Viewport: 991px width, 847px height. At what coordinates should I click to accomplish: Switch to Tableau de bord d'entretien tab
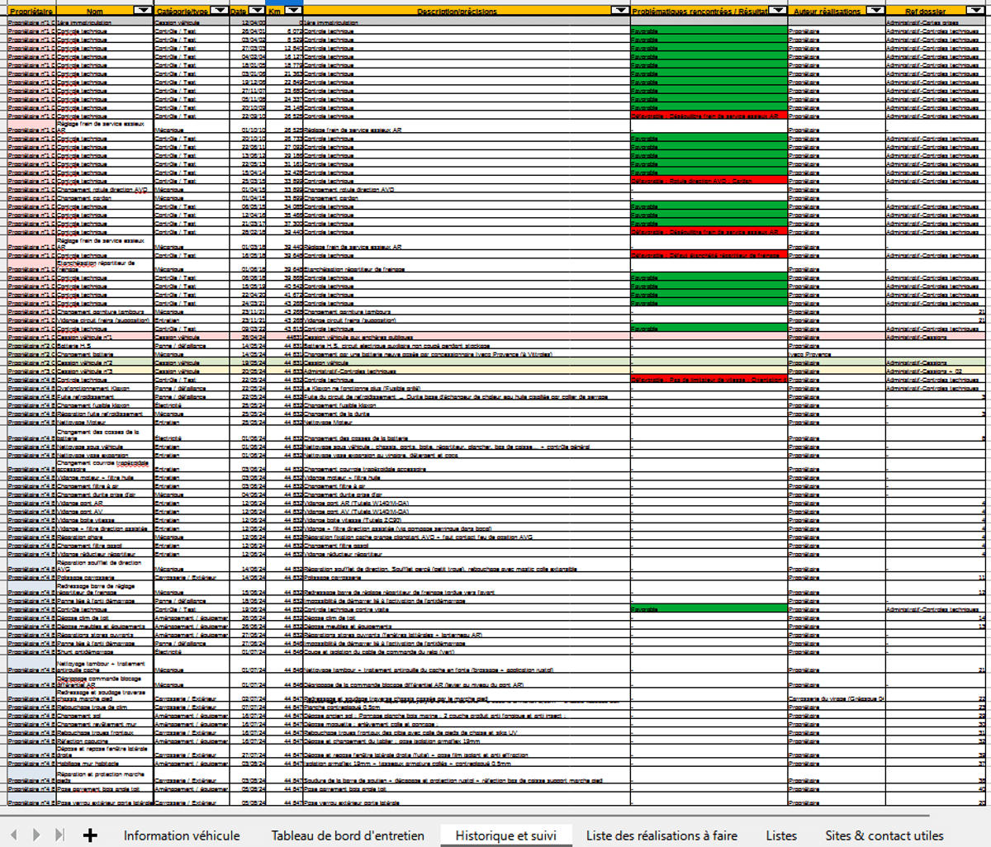coord(348,835)
